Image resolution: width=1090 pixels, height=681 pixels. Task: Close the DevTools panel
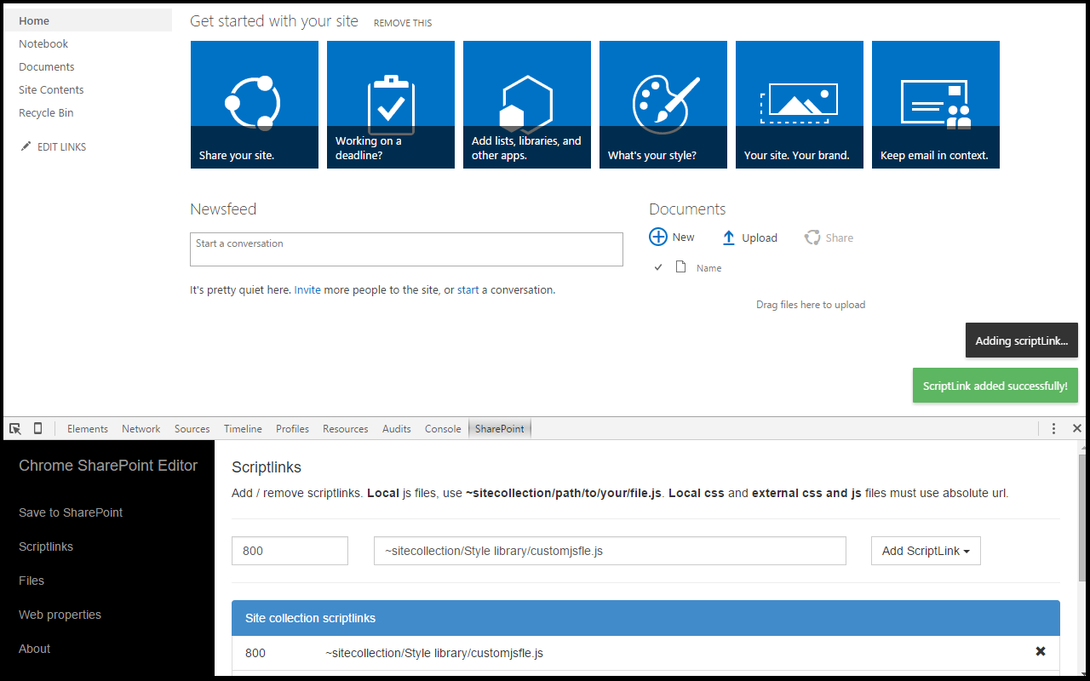click(x=1077, y=428)
